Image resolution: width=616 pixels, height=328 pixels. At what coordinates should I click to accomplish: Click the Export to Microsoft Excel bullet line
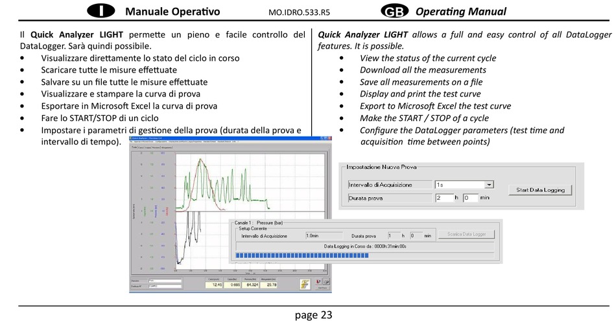click(x=435, y=106)
